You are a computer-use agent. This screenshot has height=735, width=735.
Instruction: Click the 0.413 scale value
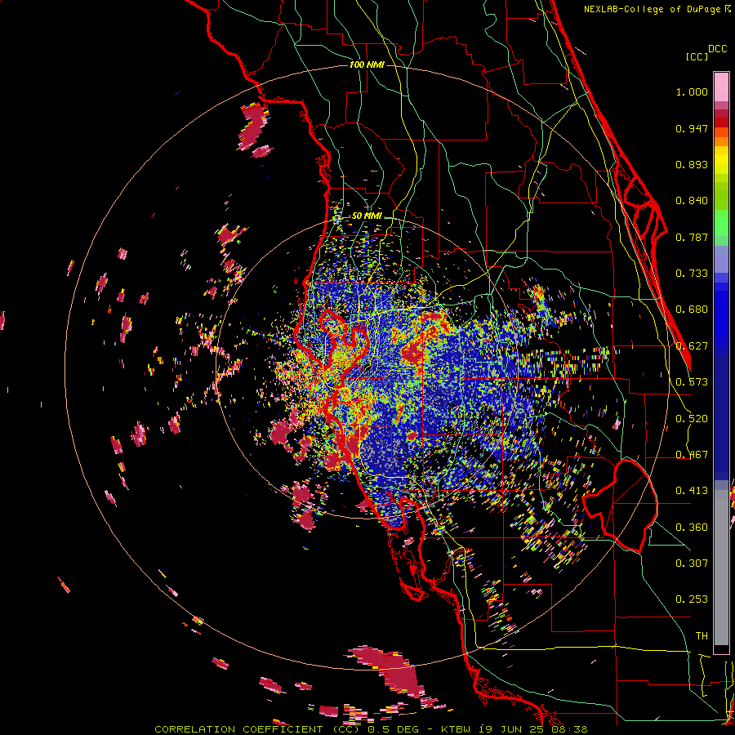tap(692, 491)
